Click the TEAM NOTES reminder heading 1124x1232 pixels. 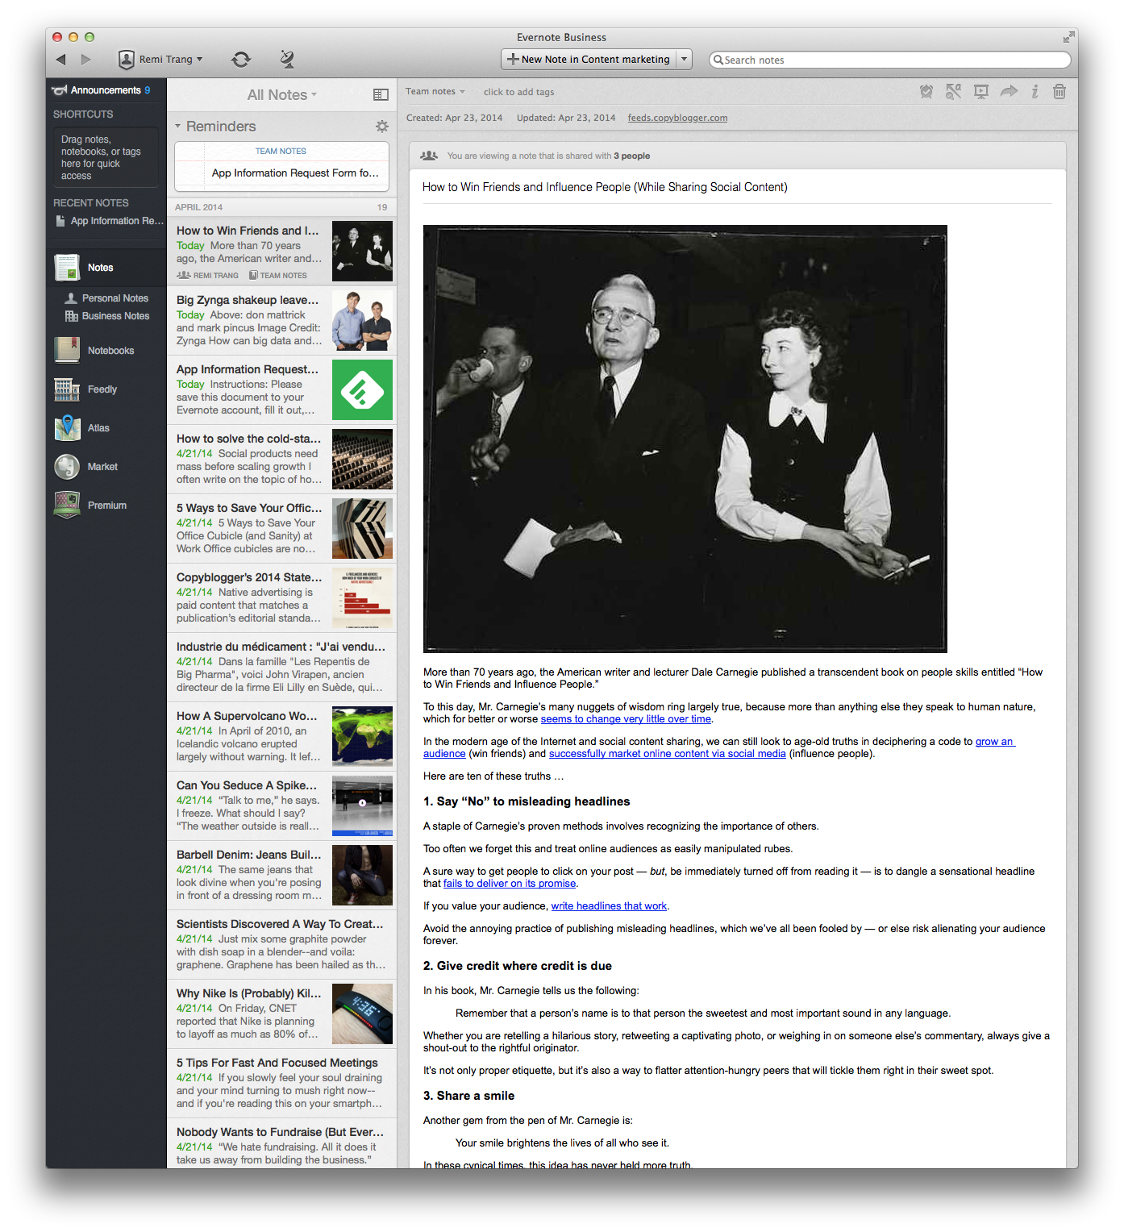281,152
